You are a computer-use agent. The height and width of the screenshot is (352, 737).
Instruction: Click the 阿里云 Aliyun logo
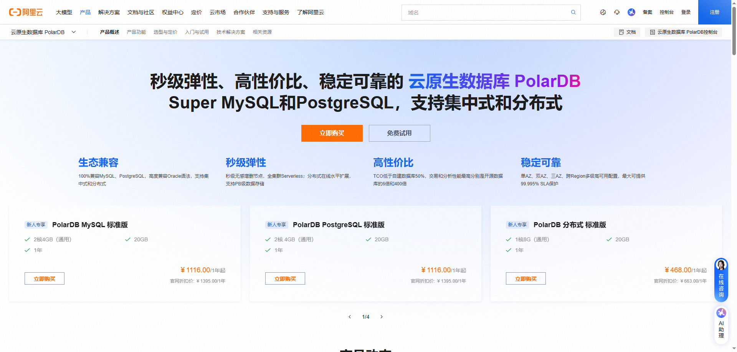coord(26,12)
